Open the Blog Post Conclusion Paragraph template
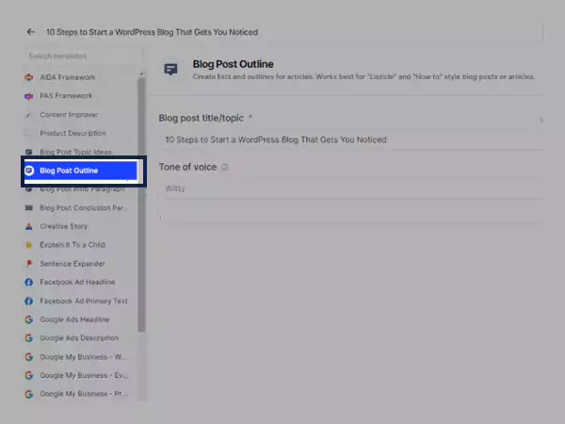This screenshot has width=565, height=424. pos(83,207)
